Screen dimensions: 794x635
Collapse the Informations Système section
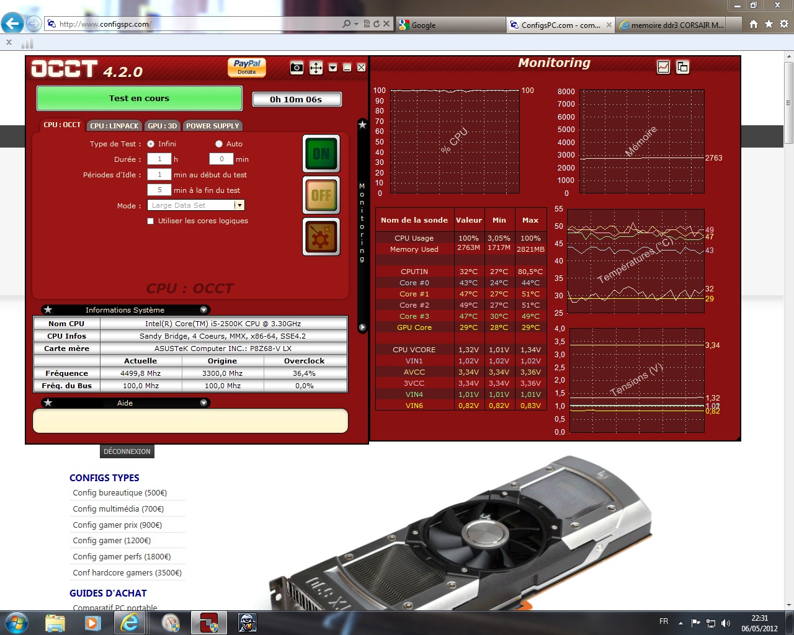pos(203,309)
